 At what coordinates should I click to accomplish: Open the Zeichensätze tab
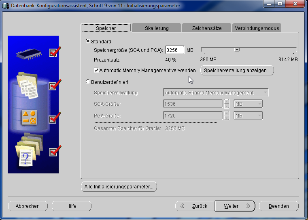[206, 28]
